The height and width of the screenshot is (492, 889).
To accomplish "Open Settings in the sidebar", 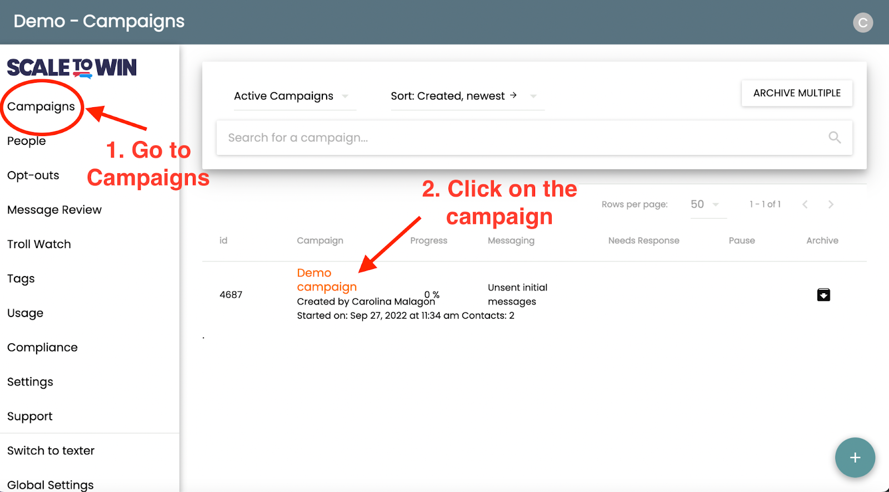I will [30, 382].
